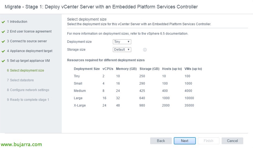Click checkmark beside Set up target appliance VM
253x148 pixels.
[x=3, y=61]
